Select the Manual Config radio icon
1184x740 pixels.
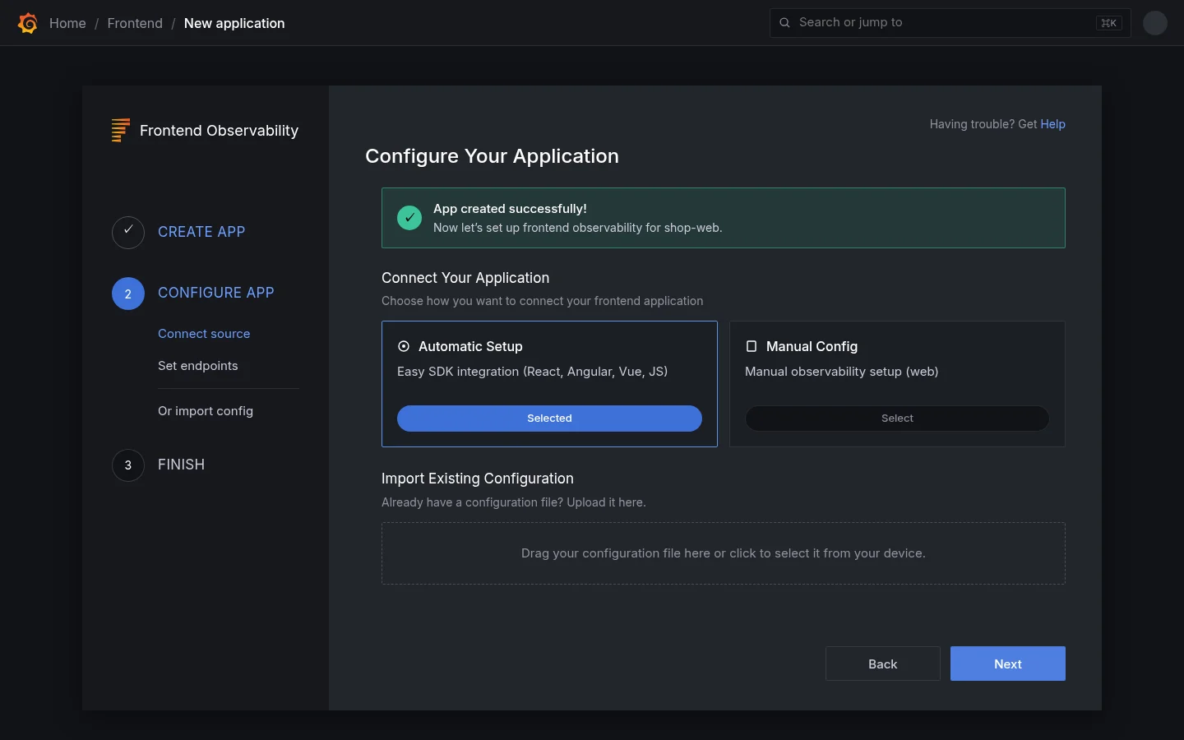point(752,346)
